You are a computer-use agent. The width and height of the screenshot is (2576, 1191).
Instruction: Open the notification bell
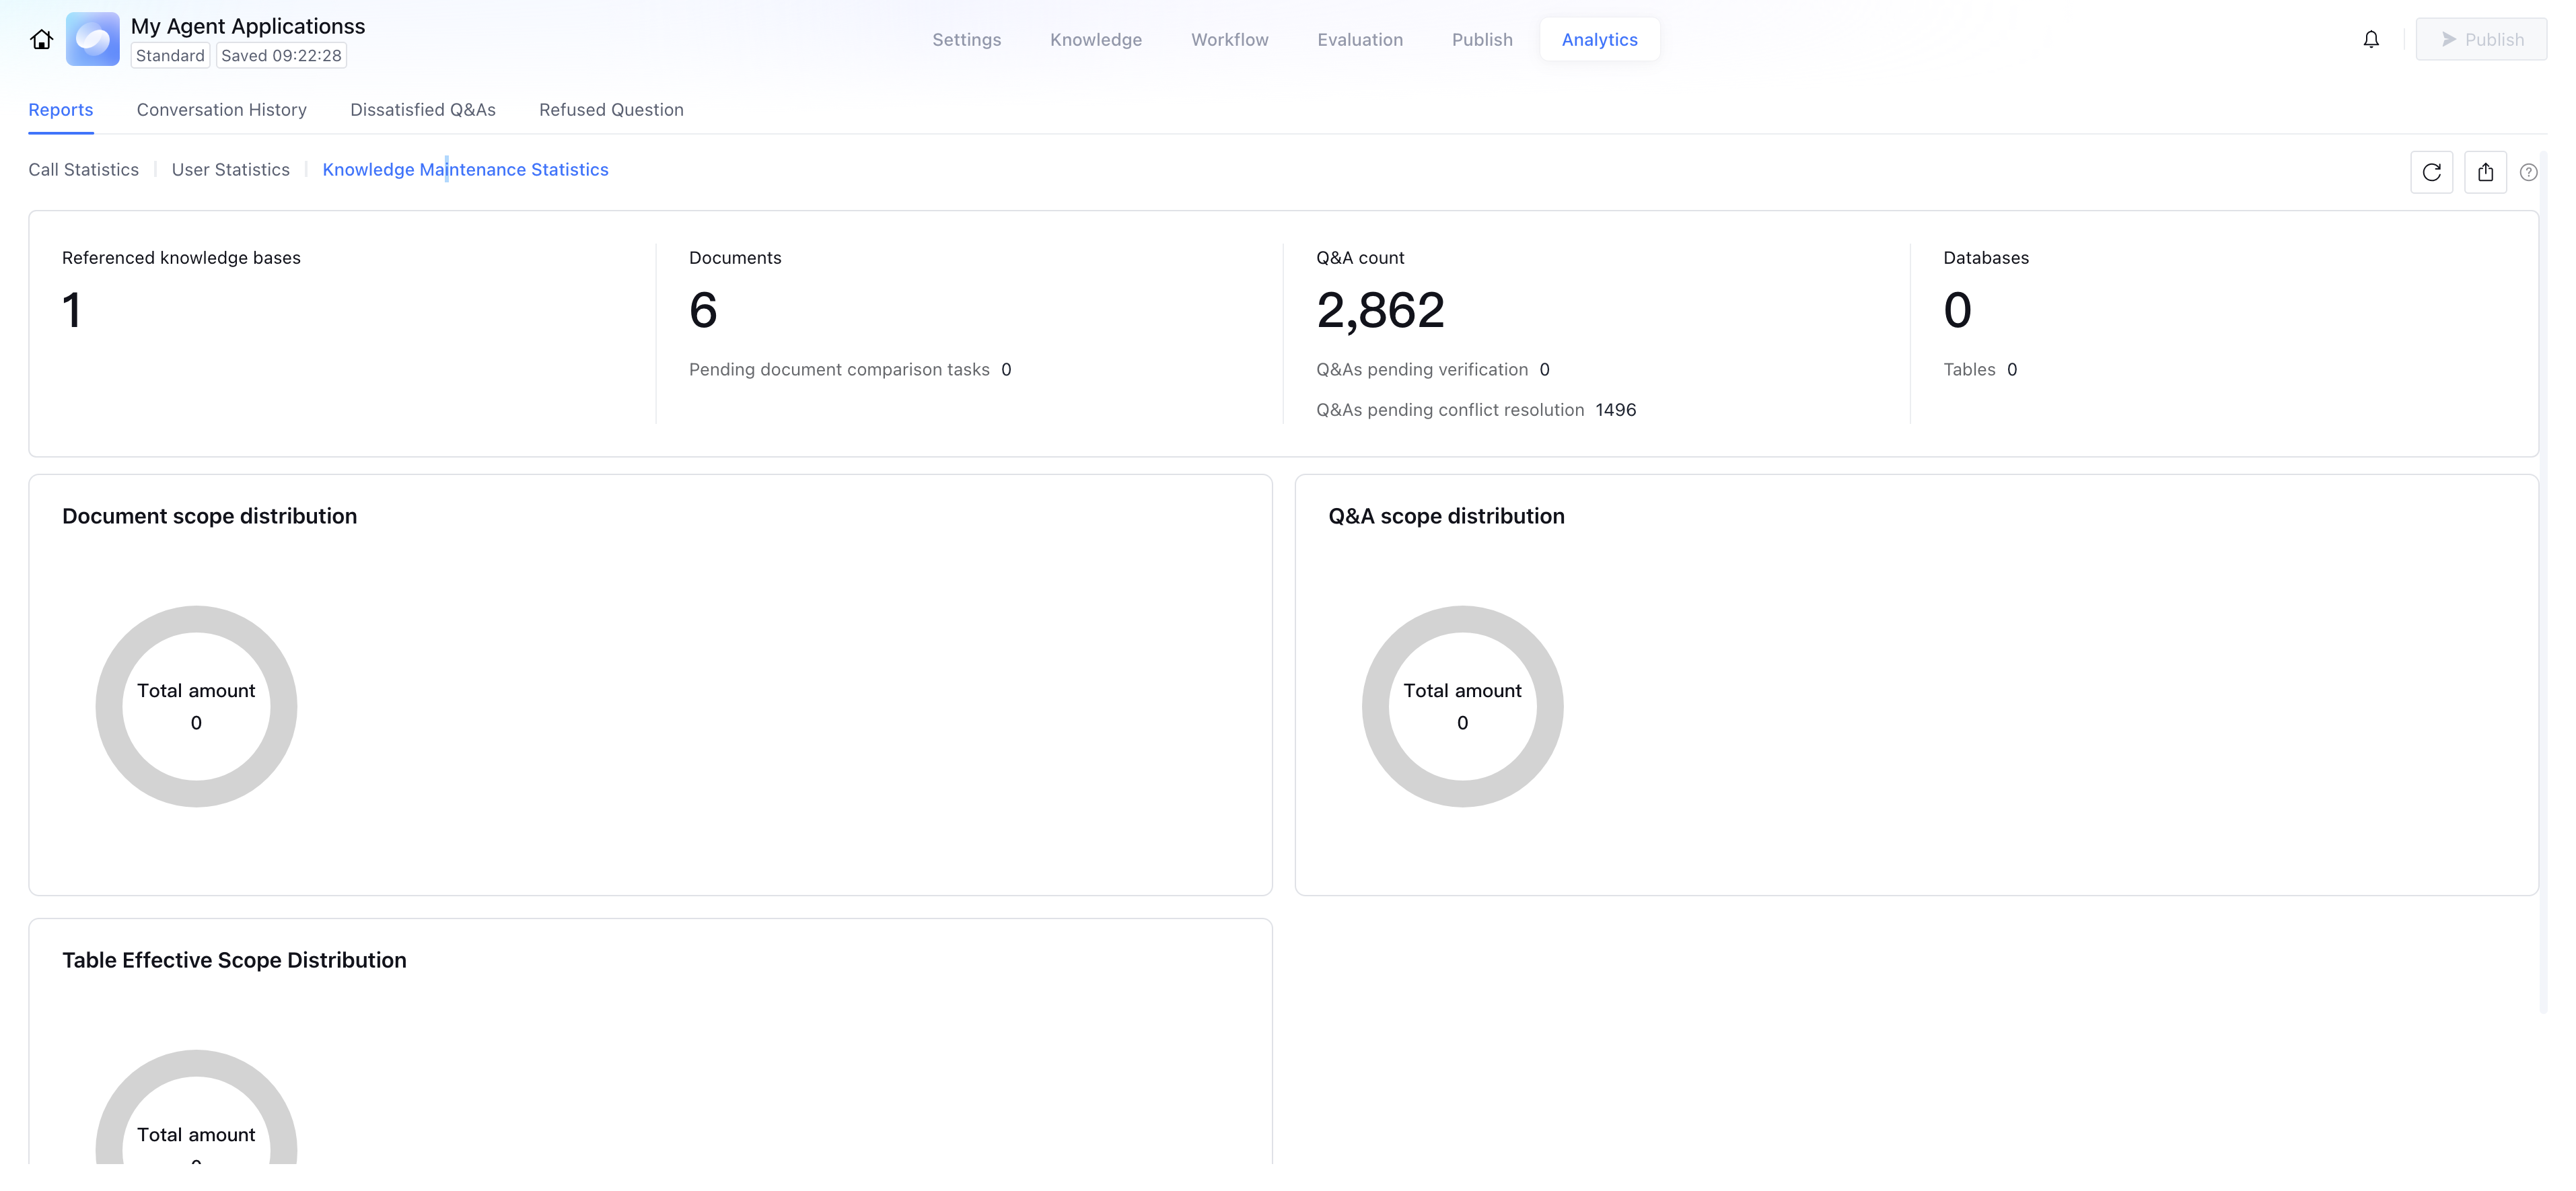pos(2371,40)
